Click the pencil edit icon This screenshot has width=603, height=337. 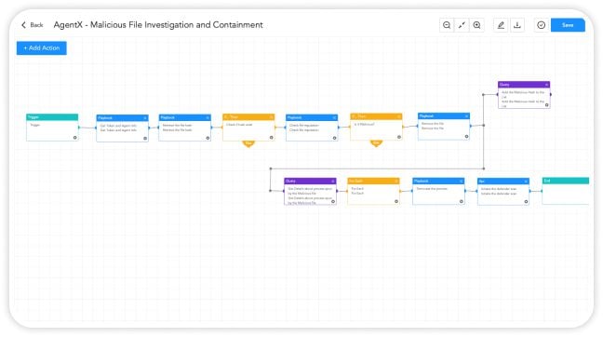click(x=501, y=25)
